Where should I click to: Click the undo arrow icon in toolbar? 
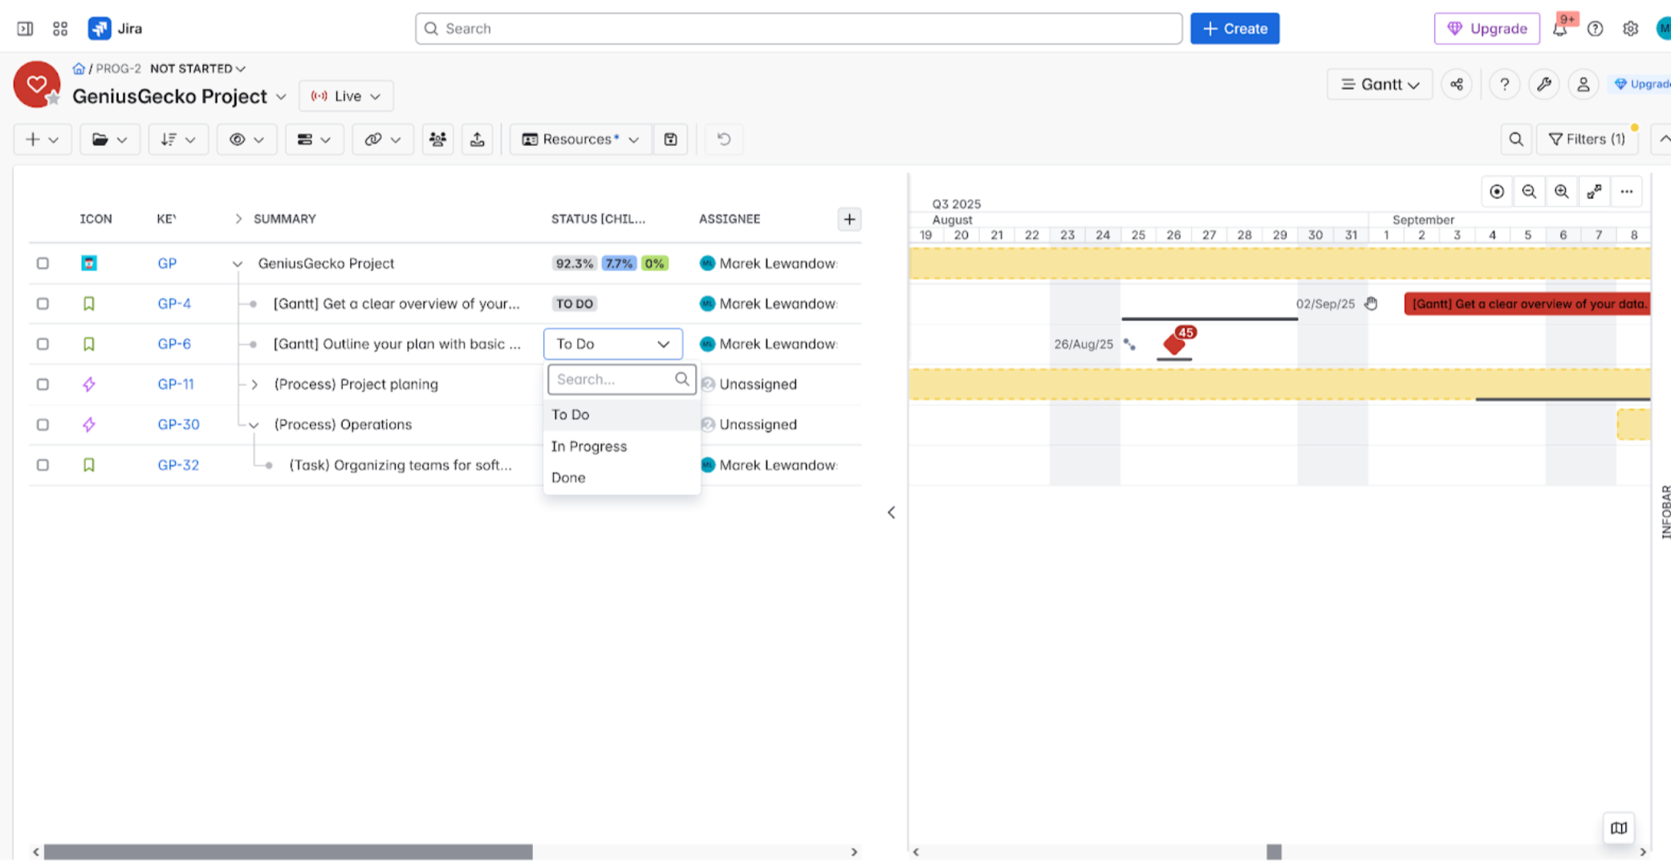click(x=724, y=140)
